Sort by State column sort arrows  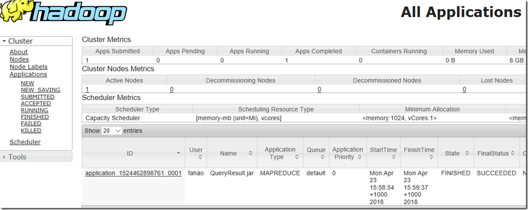[467, 153]
